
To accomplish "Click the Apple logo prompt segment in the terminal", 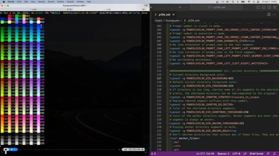I will (x=6, y=149).
